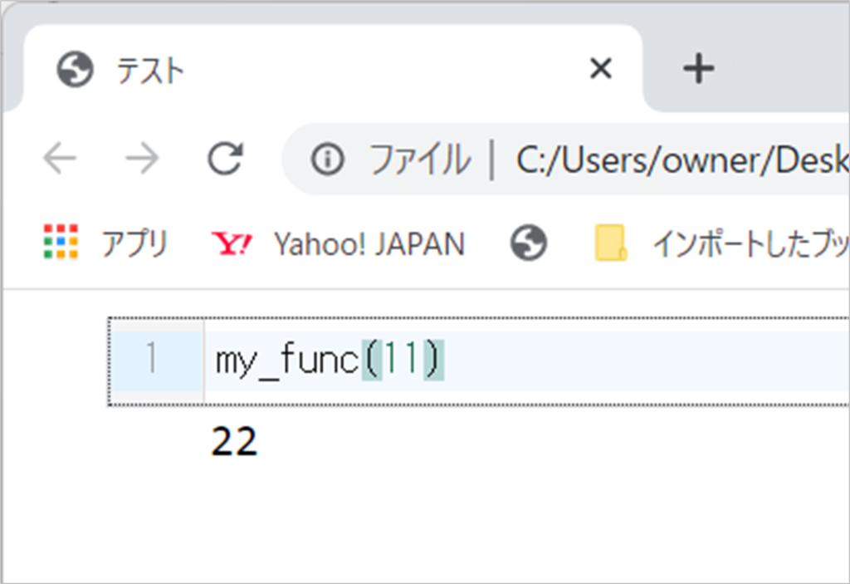The image size is (850, 584).
Task: Close the テスト tab
Action: click(x=599, y=70)
